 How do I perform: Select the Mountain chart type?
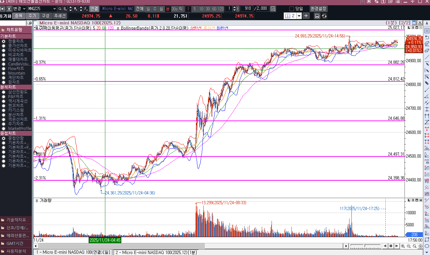[x=16, y=73]
